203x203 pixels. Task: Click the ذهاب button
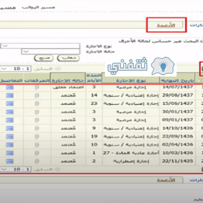pos(69,58)
